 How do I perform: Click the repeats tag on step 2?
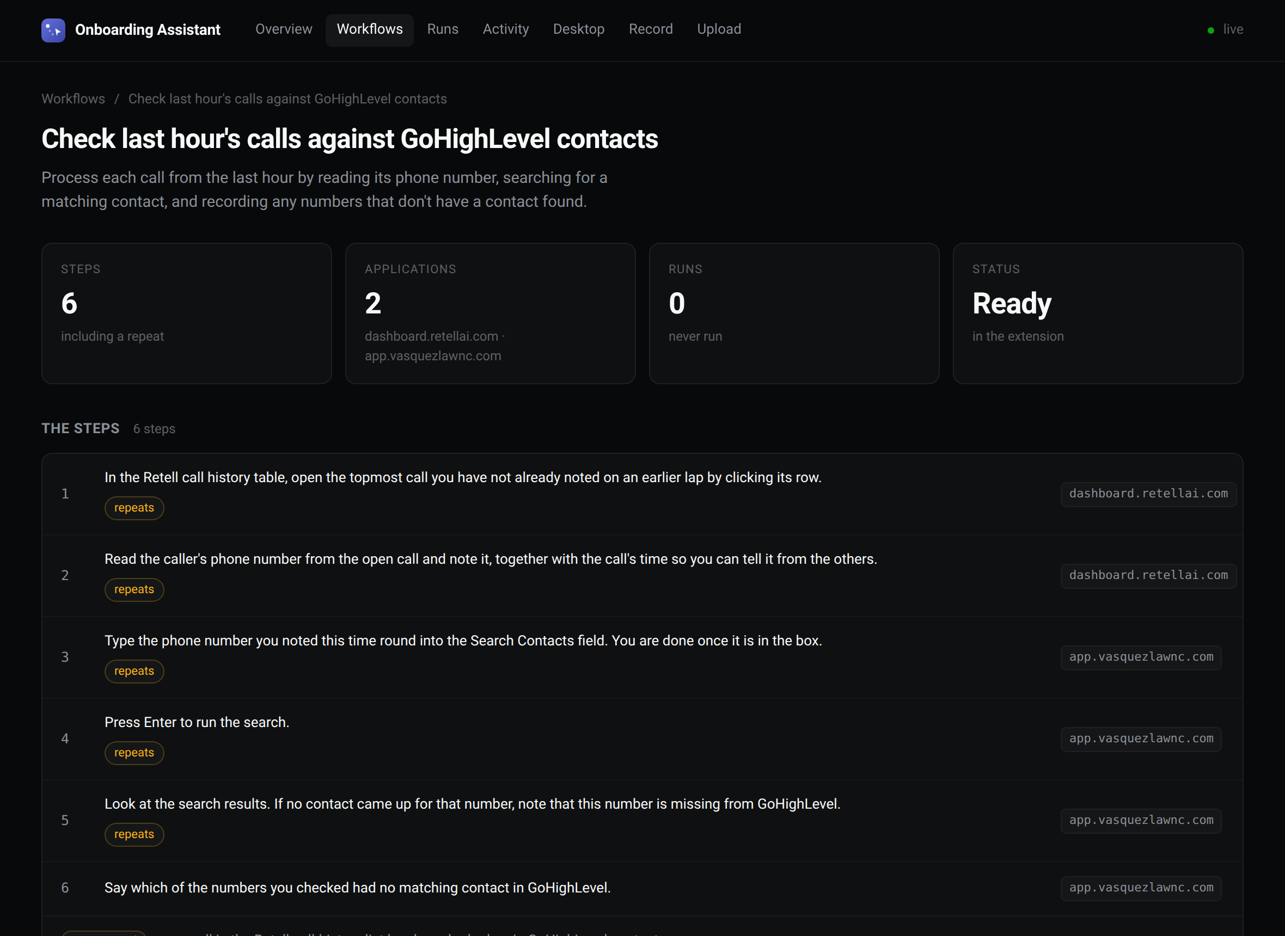134,589
